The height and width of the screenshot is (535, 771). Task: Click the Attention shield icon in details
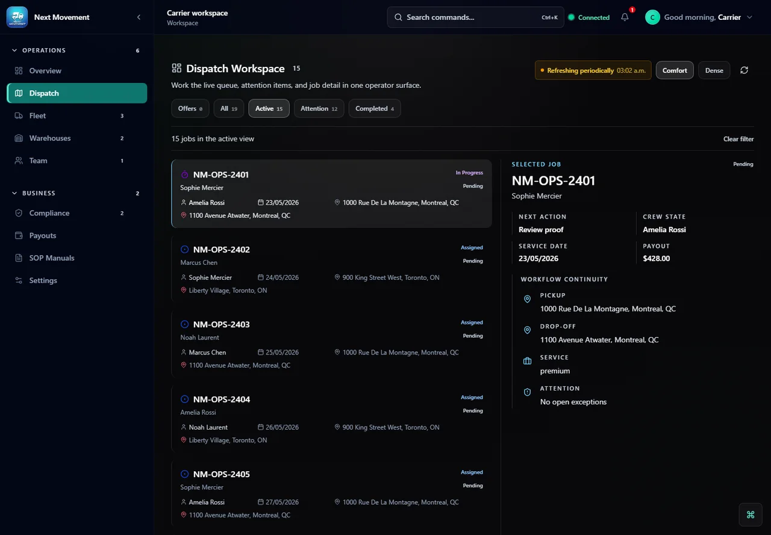[527, 392]
